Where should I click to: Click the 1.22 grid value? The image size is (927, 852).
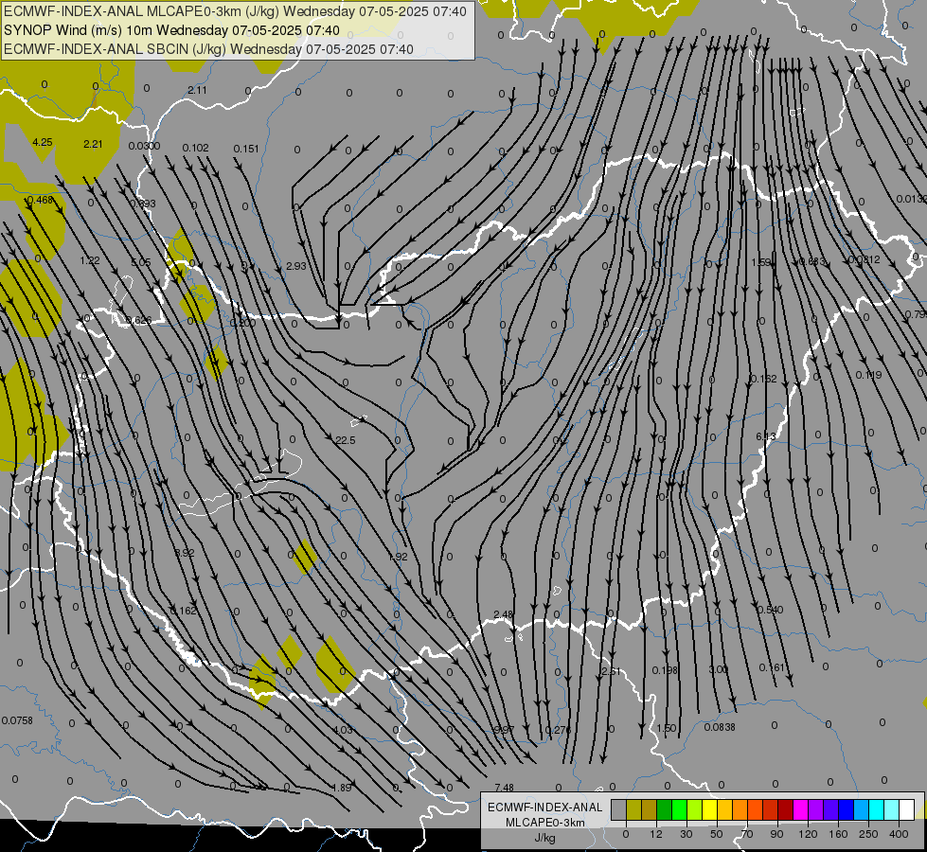coord(90,260)
